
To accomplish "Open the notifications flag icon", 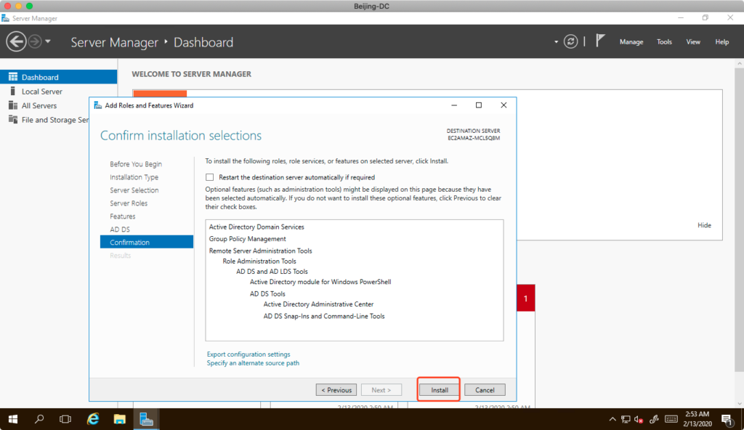I will point(600,41).
